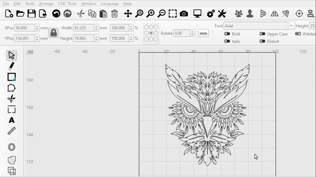316x177 pixels.
Task: Choose the Text tool
Action: [12, 120]
